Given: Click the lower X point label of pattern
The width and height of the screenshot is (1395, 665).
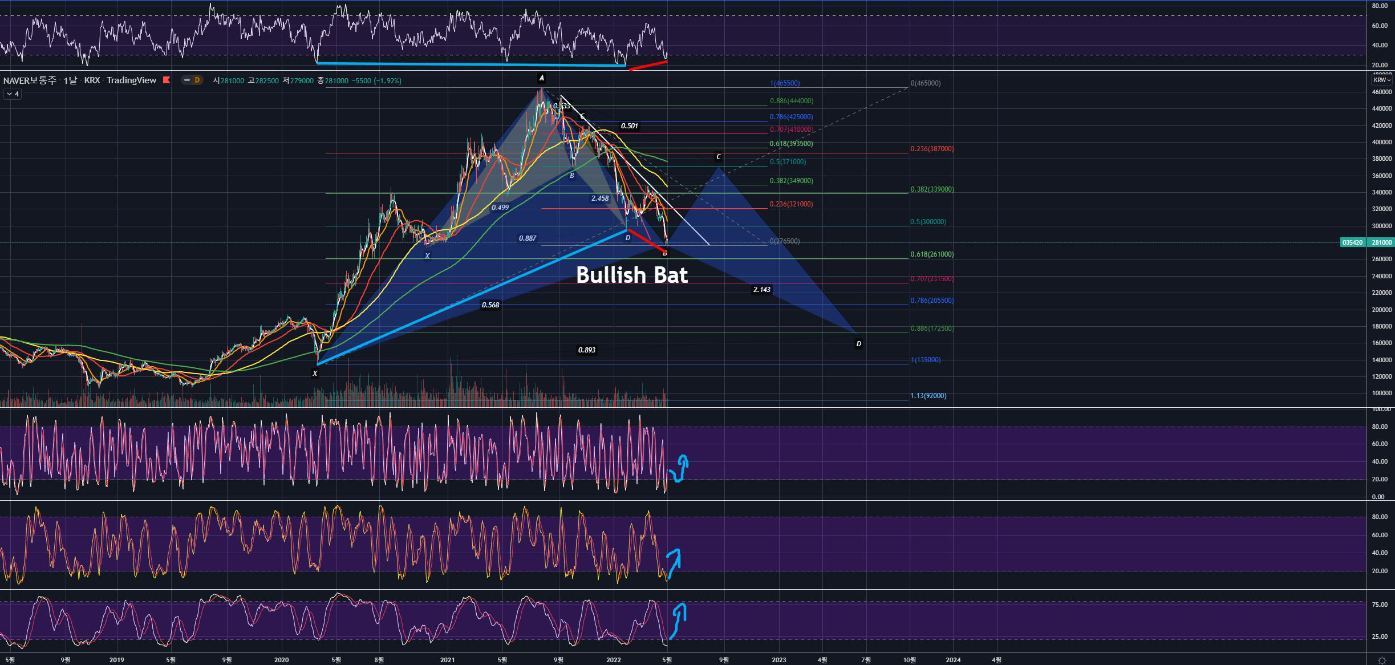Looking at the screenshot, I should click(315, 374).
